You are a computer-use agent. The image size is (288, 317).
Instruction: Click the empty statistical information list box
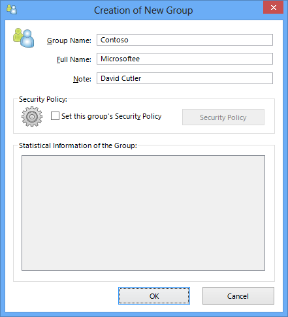pos(143,213)
